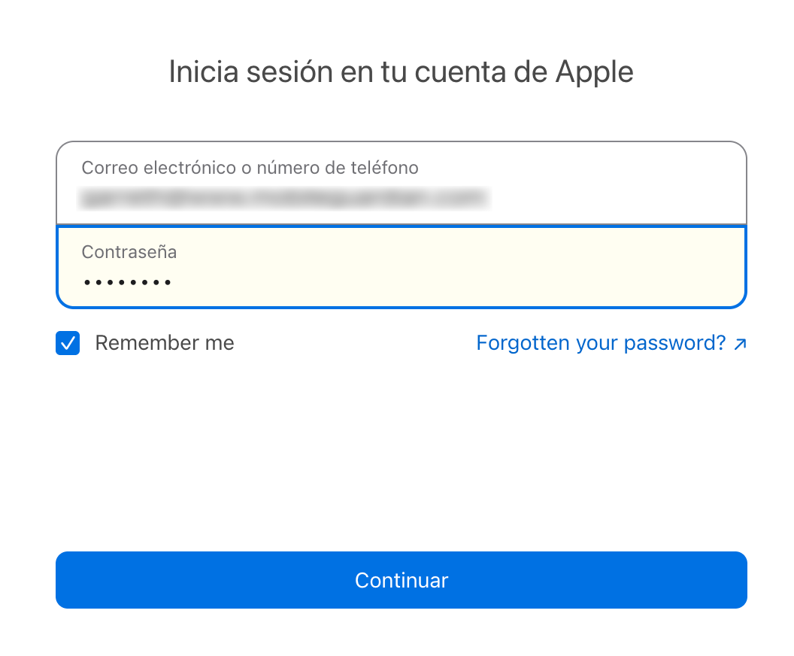
Task: Click the Correo electrónico field label
Action: tap(250, 167)
